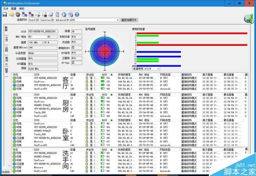Image resolution: width=256 pixels, height=176 pixels.
Task: Click the 发射功率 N/A field
Action: click(x=77, y=37)
